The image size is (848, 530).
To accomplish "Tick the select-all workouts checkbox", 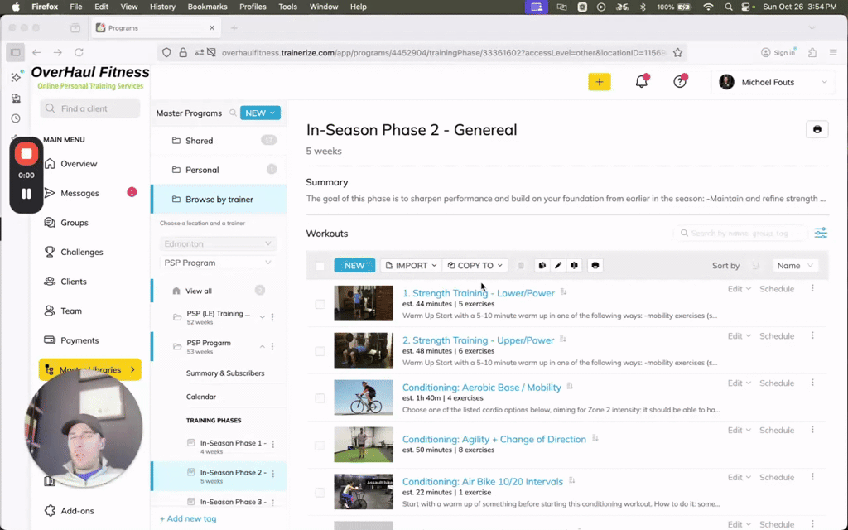I will [x=320, y=266].
